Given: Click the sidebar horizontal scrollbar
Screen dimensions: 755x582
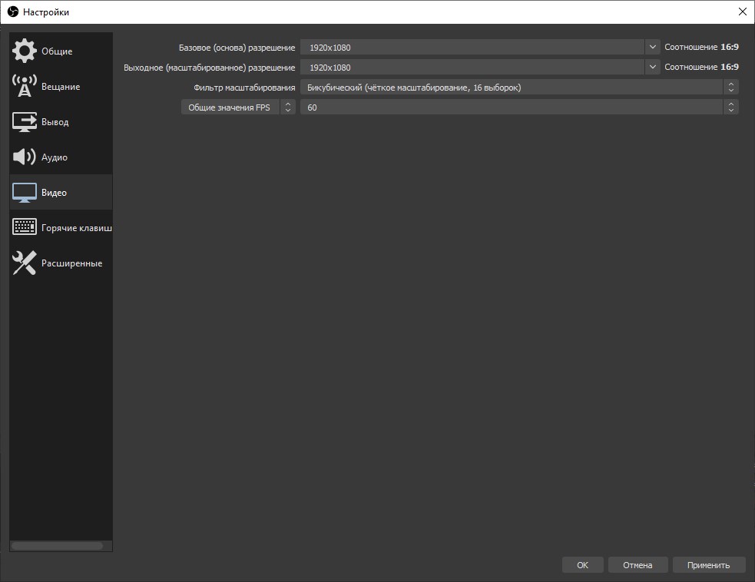Looking at the screenshot, I should pos(57,546).
